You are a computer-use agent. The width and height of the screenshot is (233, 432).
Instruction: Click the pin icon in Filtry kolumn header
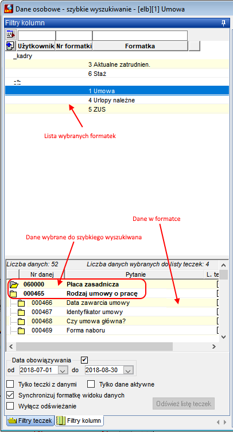coord(223,23)
